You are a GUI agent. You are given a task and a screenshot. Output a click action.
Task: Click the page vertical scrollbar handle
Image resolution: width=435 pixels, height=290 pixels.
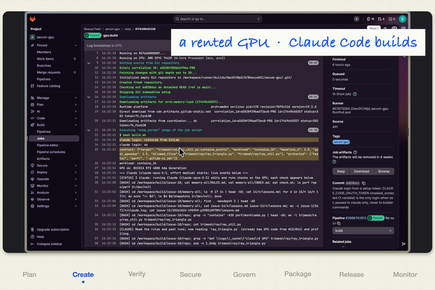click(x=408, y=132)
